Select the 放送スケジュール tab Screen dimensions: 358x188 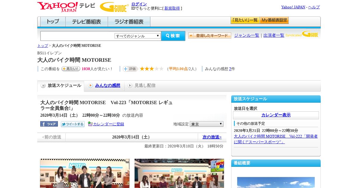point(61,86)
